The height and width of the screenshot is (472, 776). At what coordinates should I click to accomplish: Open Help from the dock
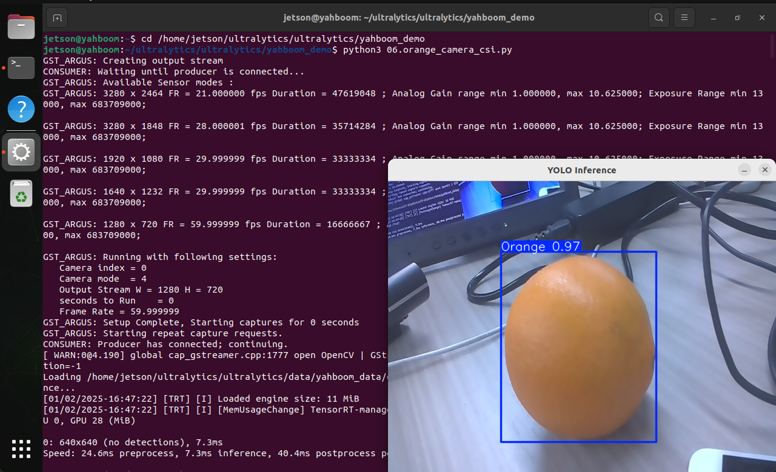pyautogui.click(x=21, y=110)
